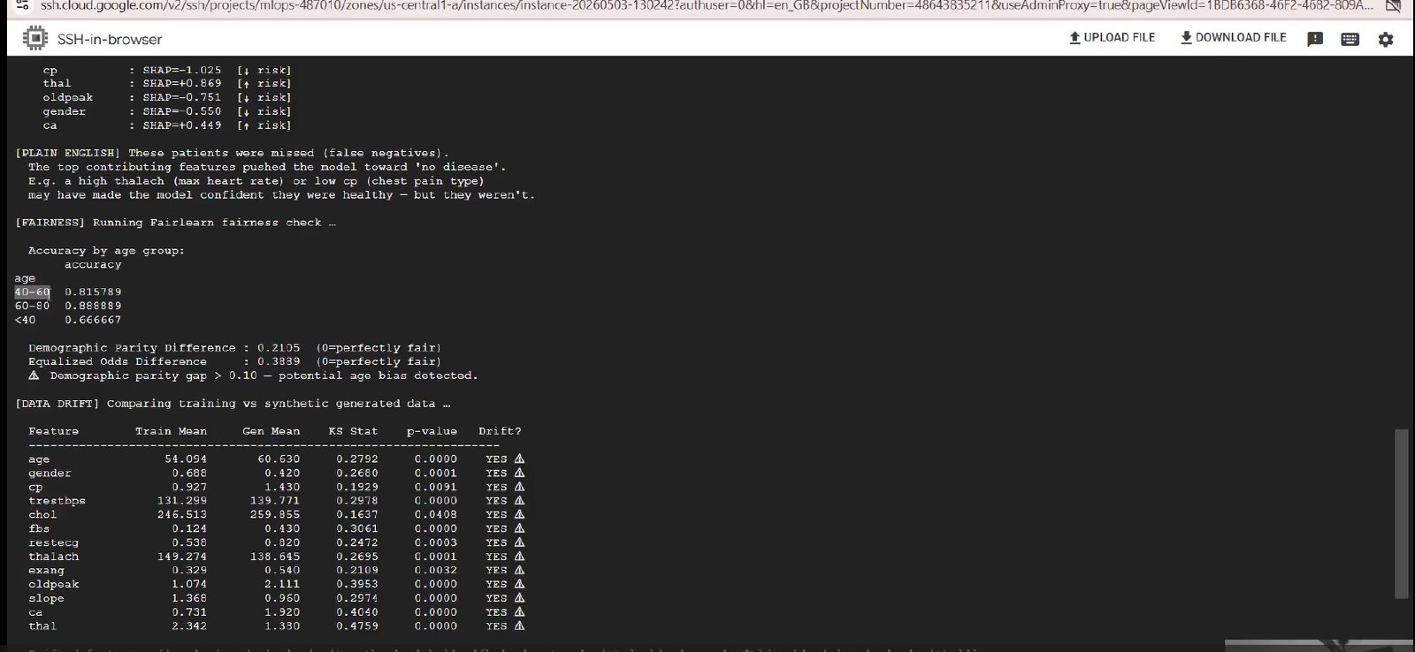Click accuracy value 0.815789
This screenshot has height=652, width=1415.
[93, 292]
